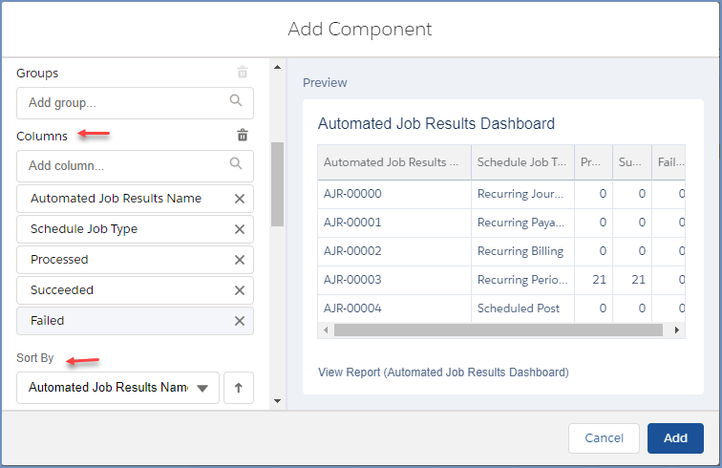Click AJR-00001 cell in preview

394,223
